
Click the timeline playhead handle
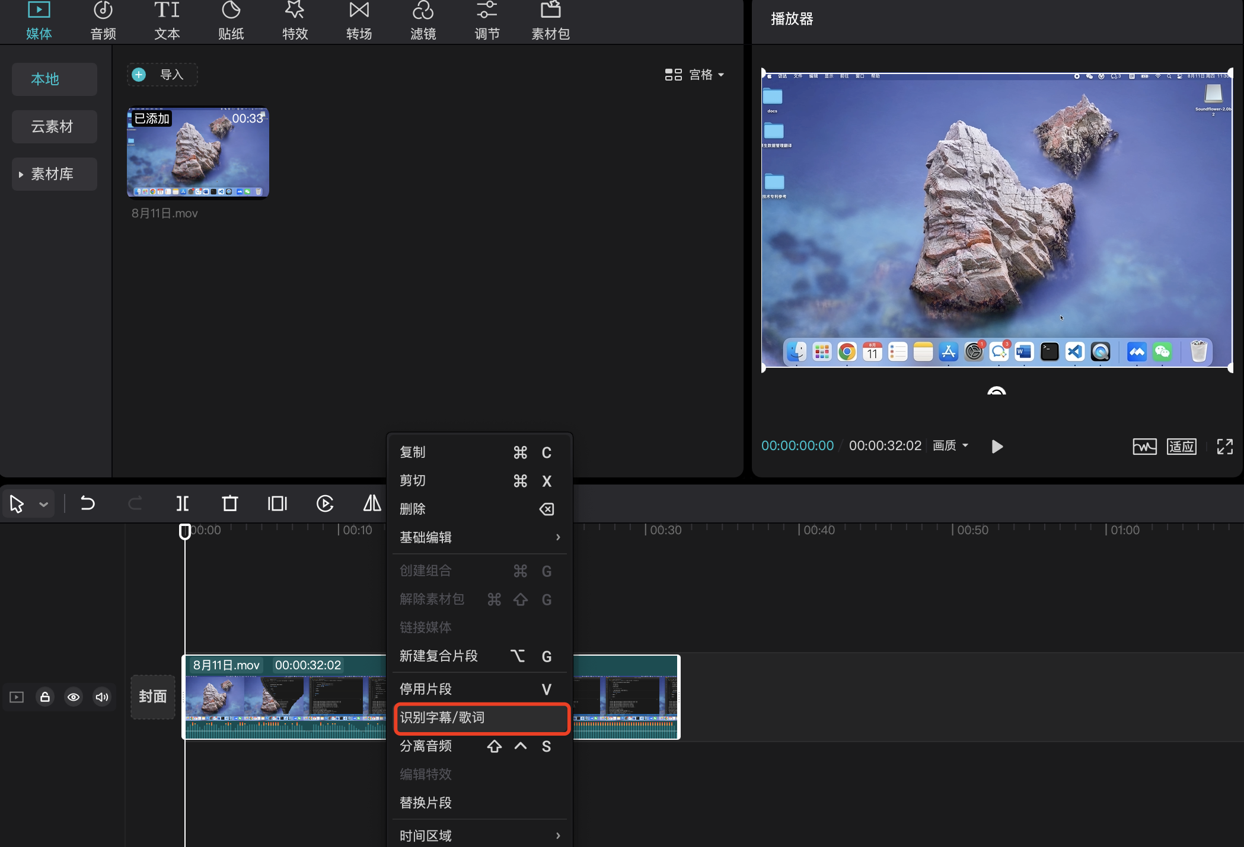pos(185,531)
